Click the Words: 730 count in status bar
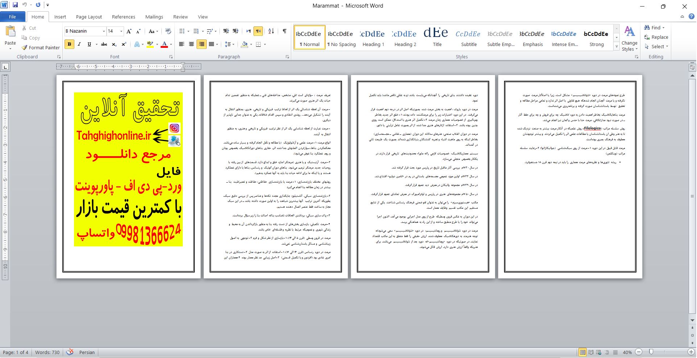The height and width of the screenshot is (358, 697). pyautogui.click(x=47, y=352)
